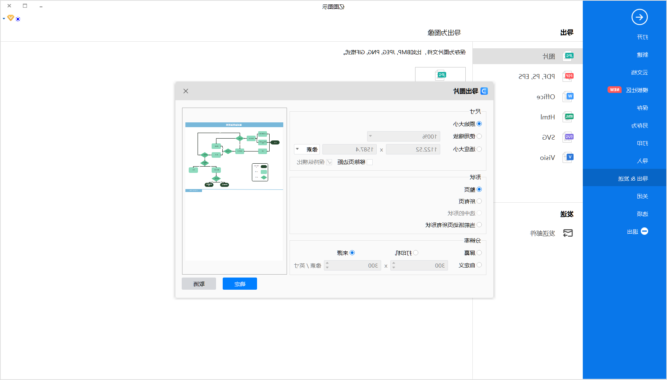
Task: Click the Office export label
Action: [546, 97]
